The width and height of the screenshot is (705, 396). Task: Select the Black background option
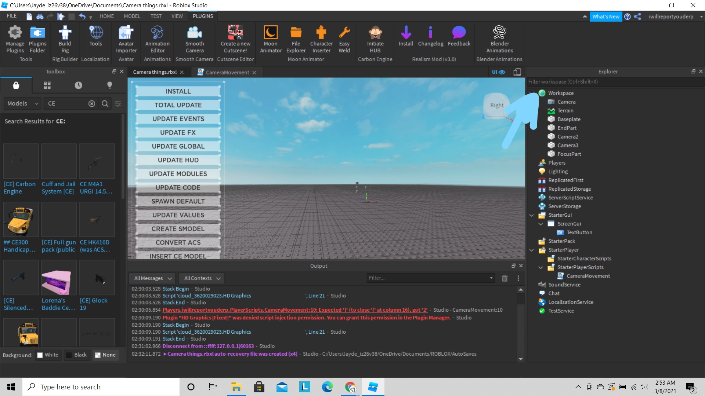(x=76, y=355)
